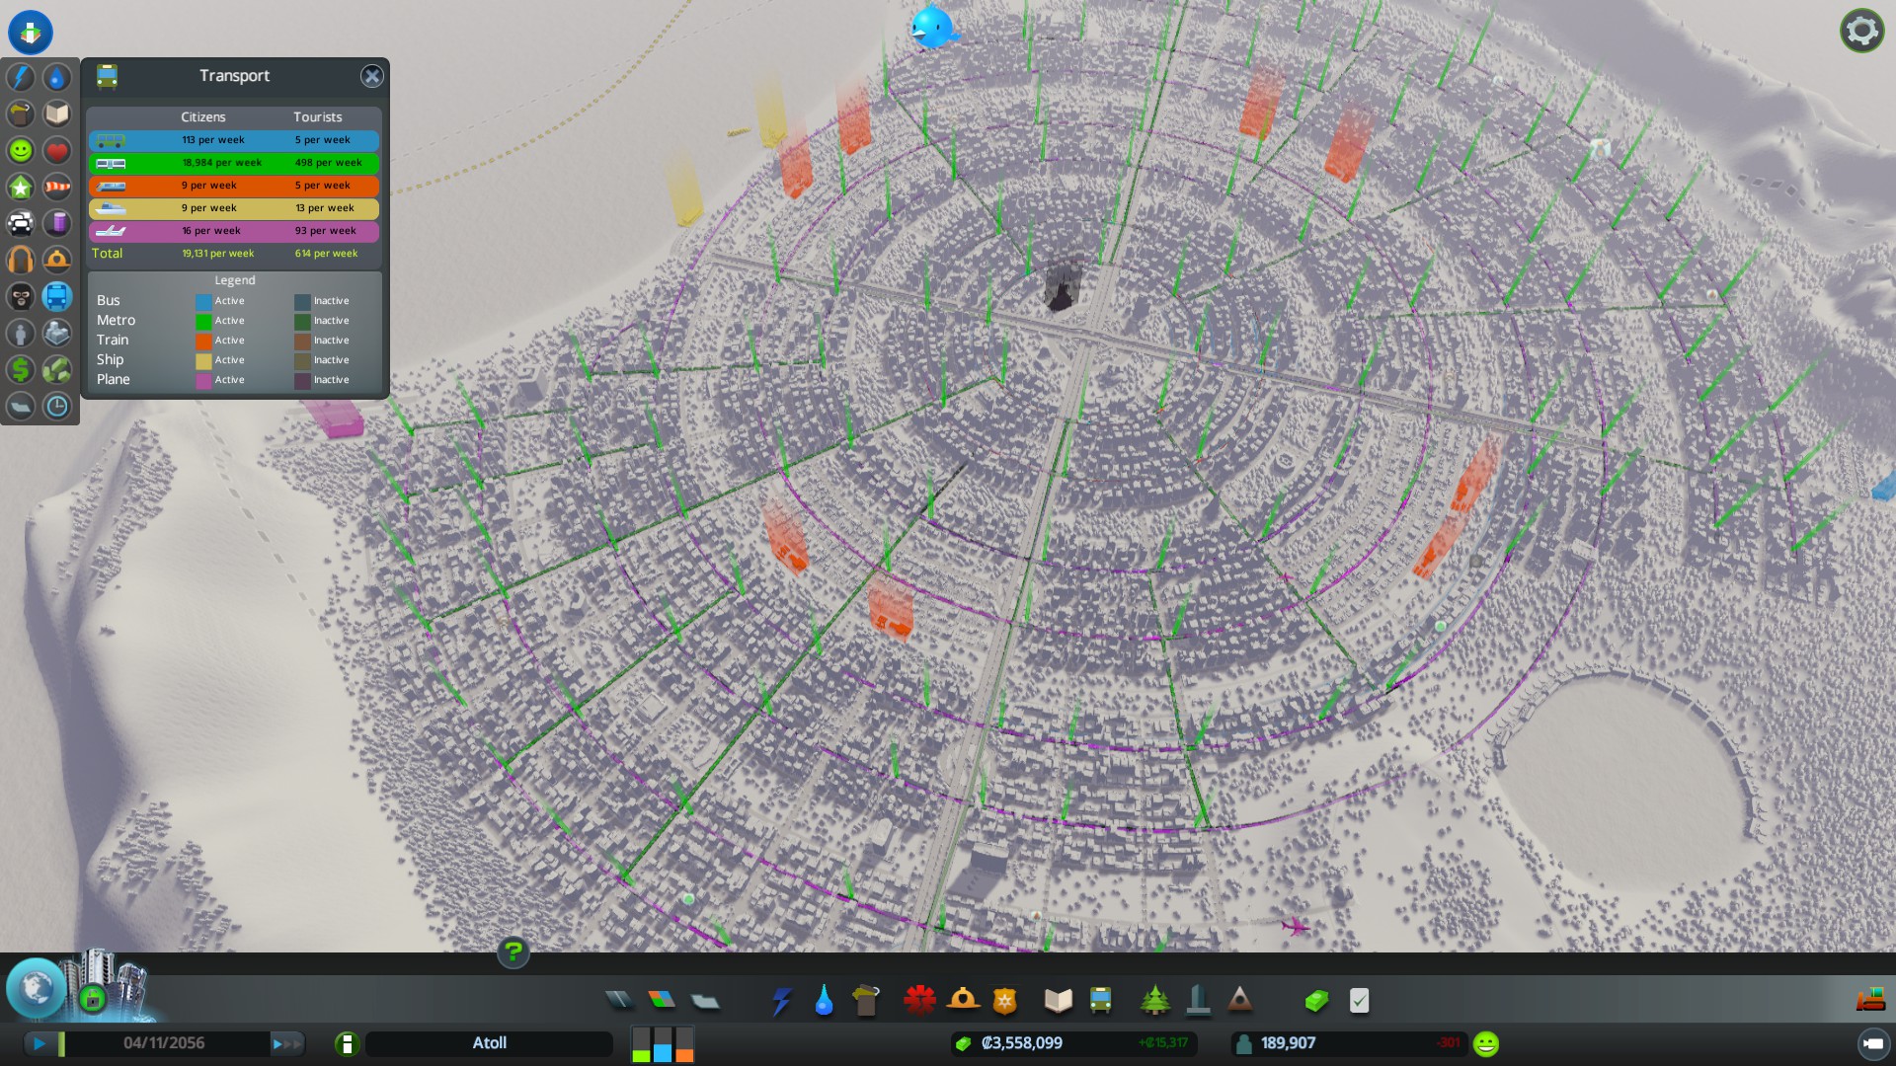Viewport: 1896px width, 1066px height.
Task: Open the RCI zoning demand bars
Action: point(663,1043)
